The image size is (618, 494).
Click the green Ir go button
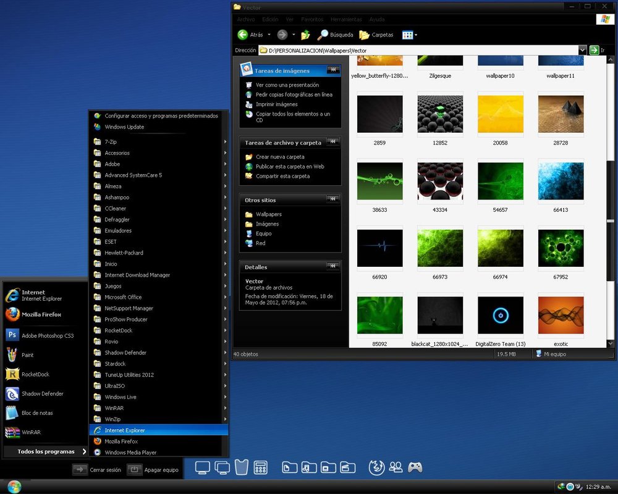595,50
